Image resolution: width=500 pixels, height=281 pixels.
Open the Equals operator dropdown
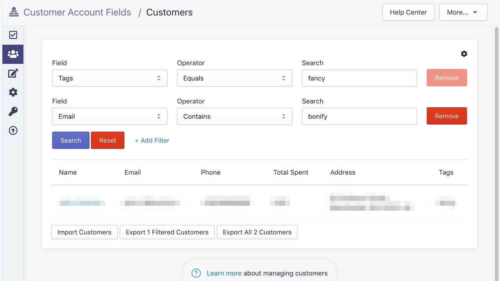click(x=234, y=78)
